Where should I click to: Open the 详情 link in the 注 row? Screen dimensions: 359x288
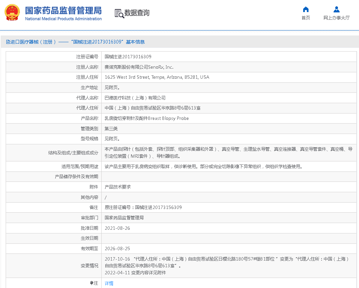pyautogui.click(x=108, y=283)
